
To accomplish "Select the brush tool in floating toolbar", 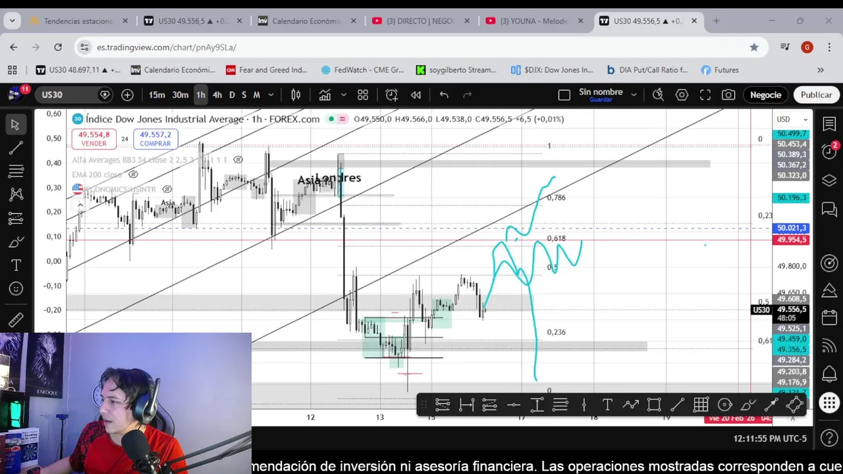I will [x=748, y=405].
